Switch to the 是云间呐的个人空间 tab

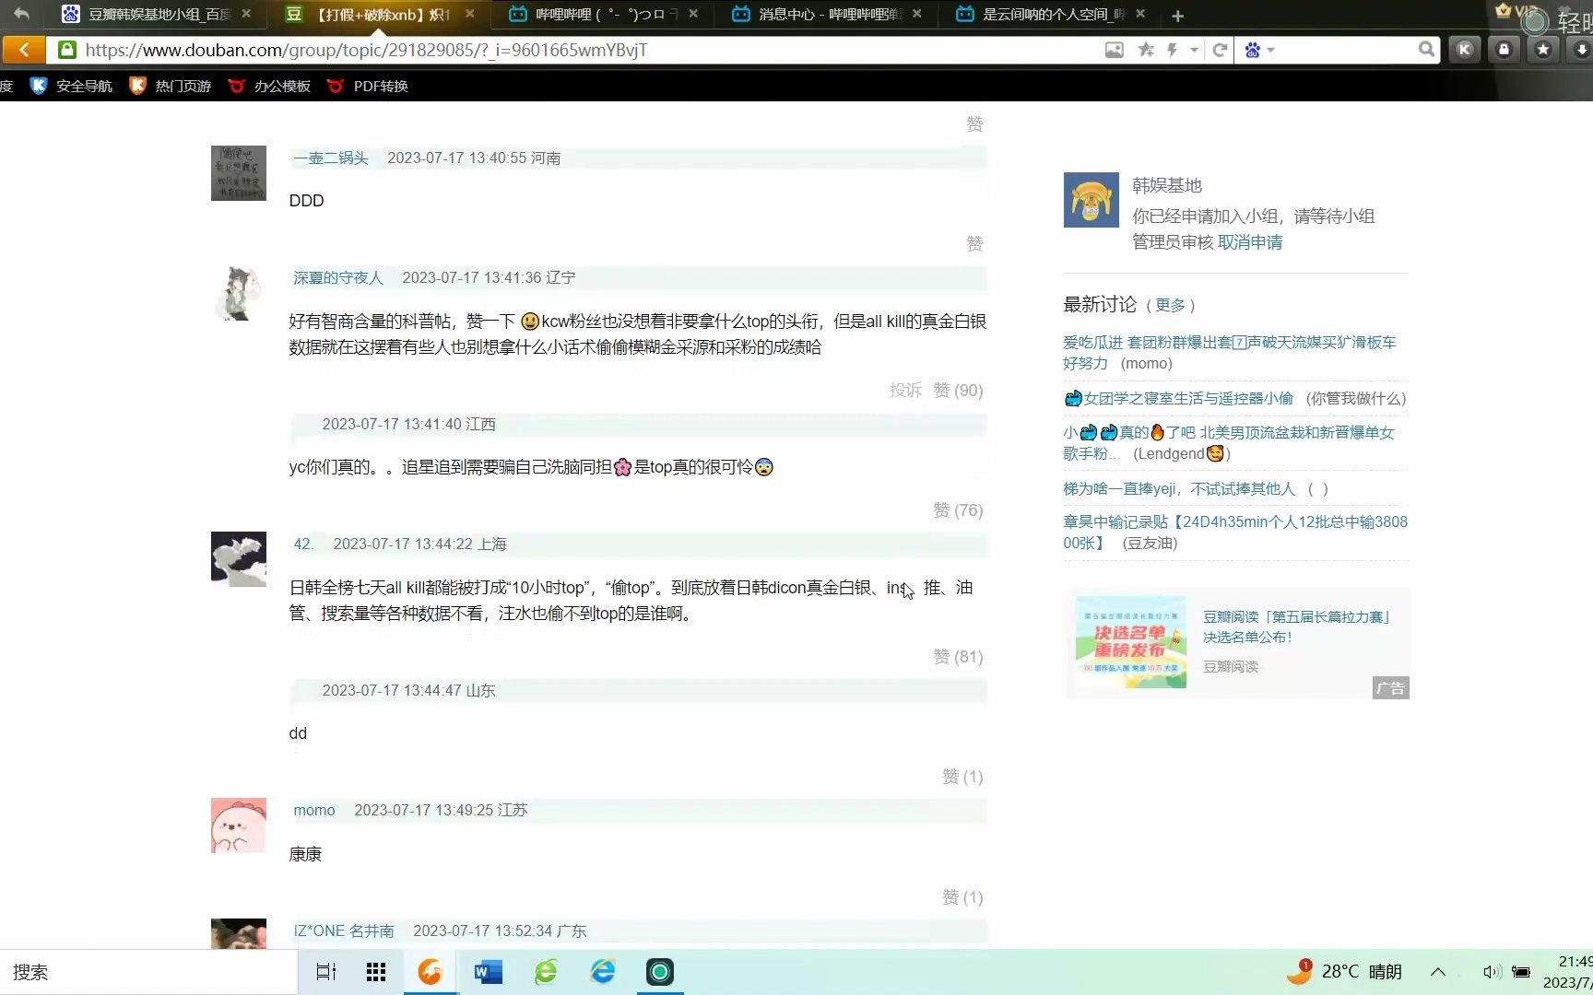point(1051,14)
